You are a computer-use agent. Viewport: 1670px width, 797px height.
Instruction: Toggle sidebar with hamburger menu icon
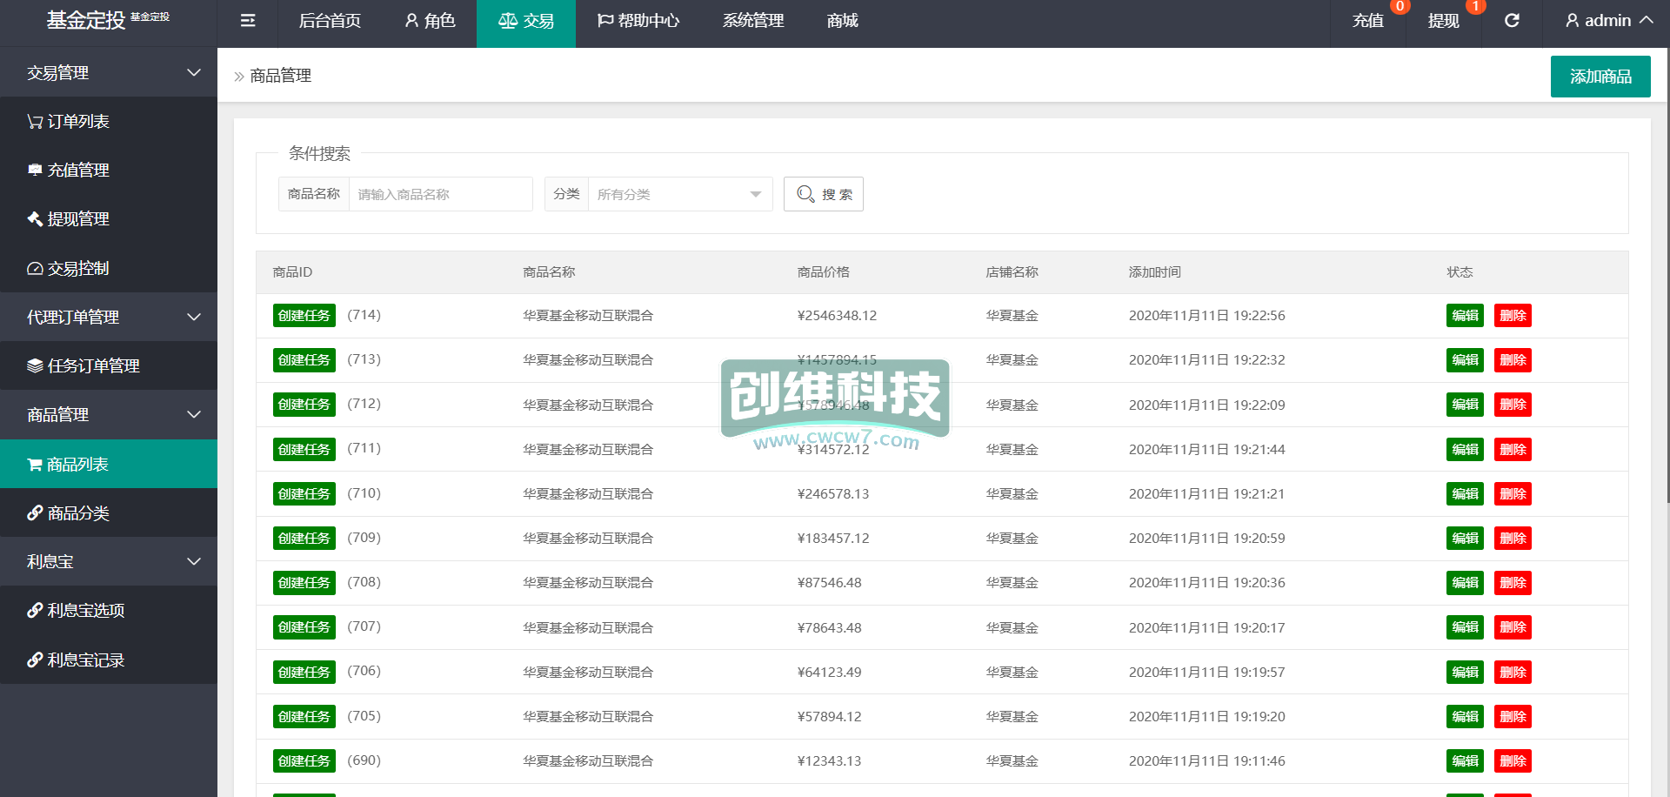(248, 21)
